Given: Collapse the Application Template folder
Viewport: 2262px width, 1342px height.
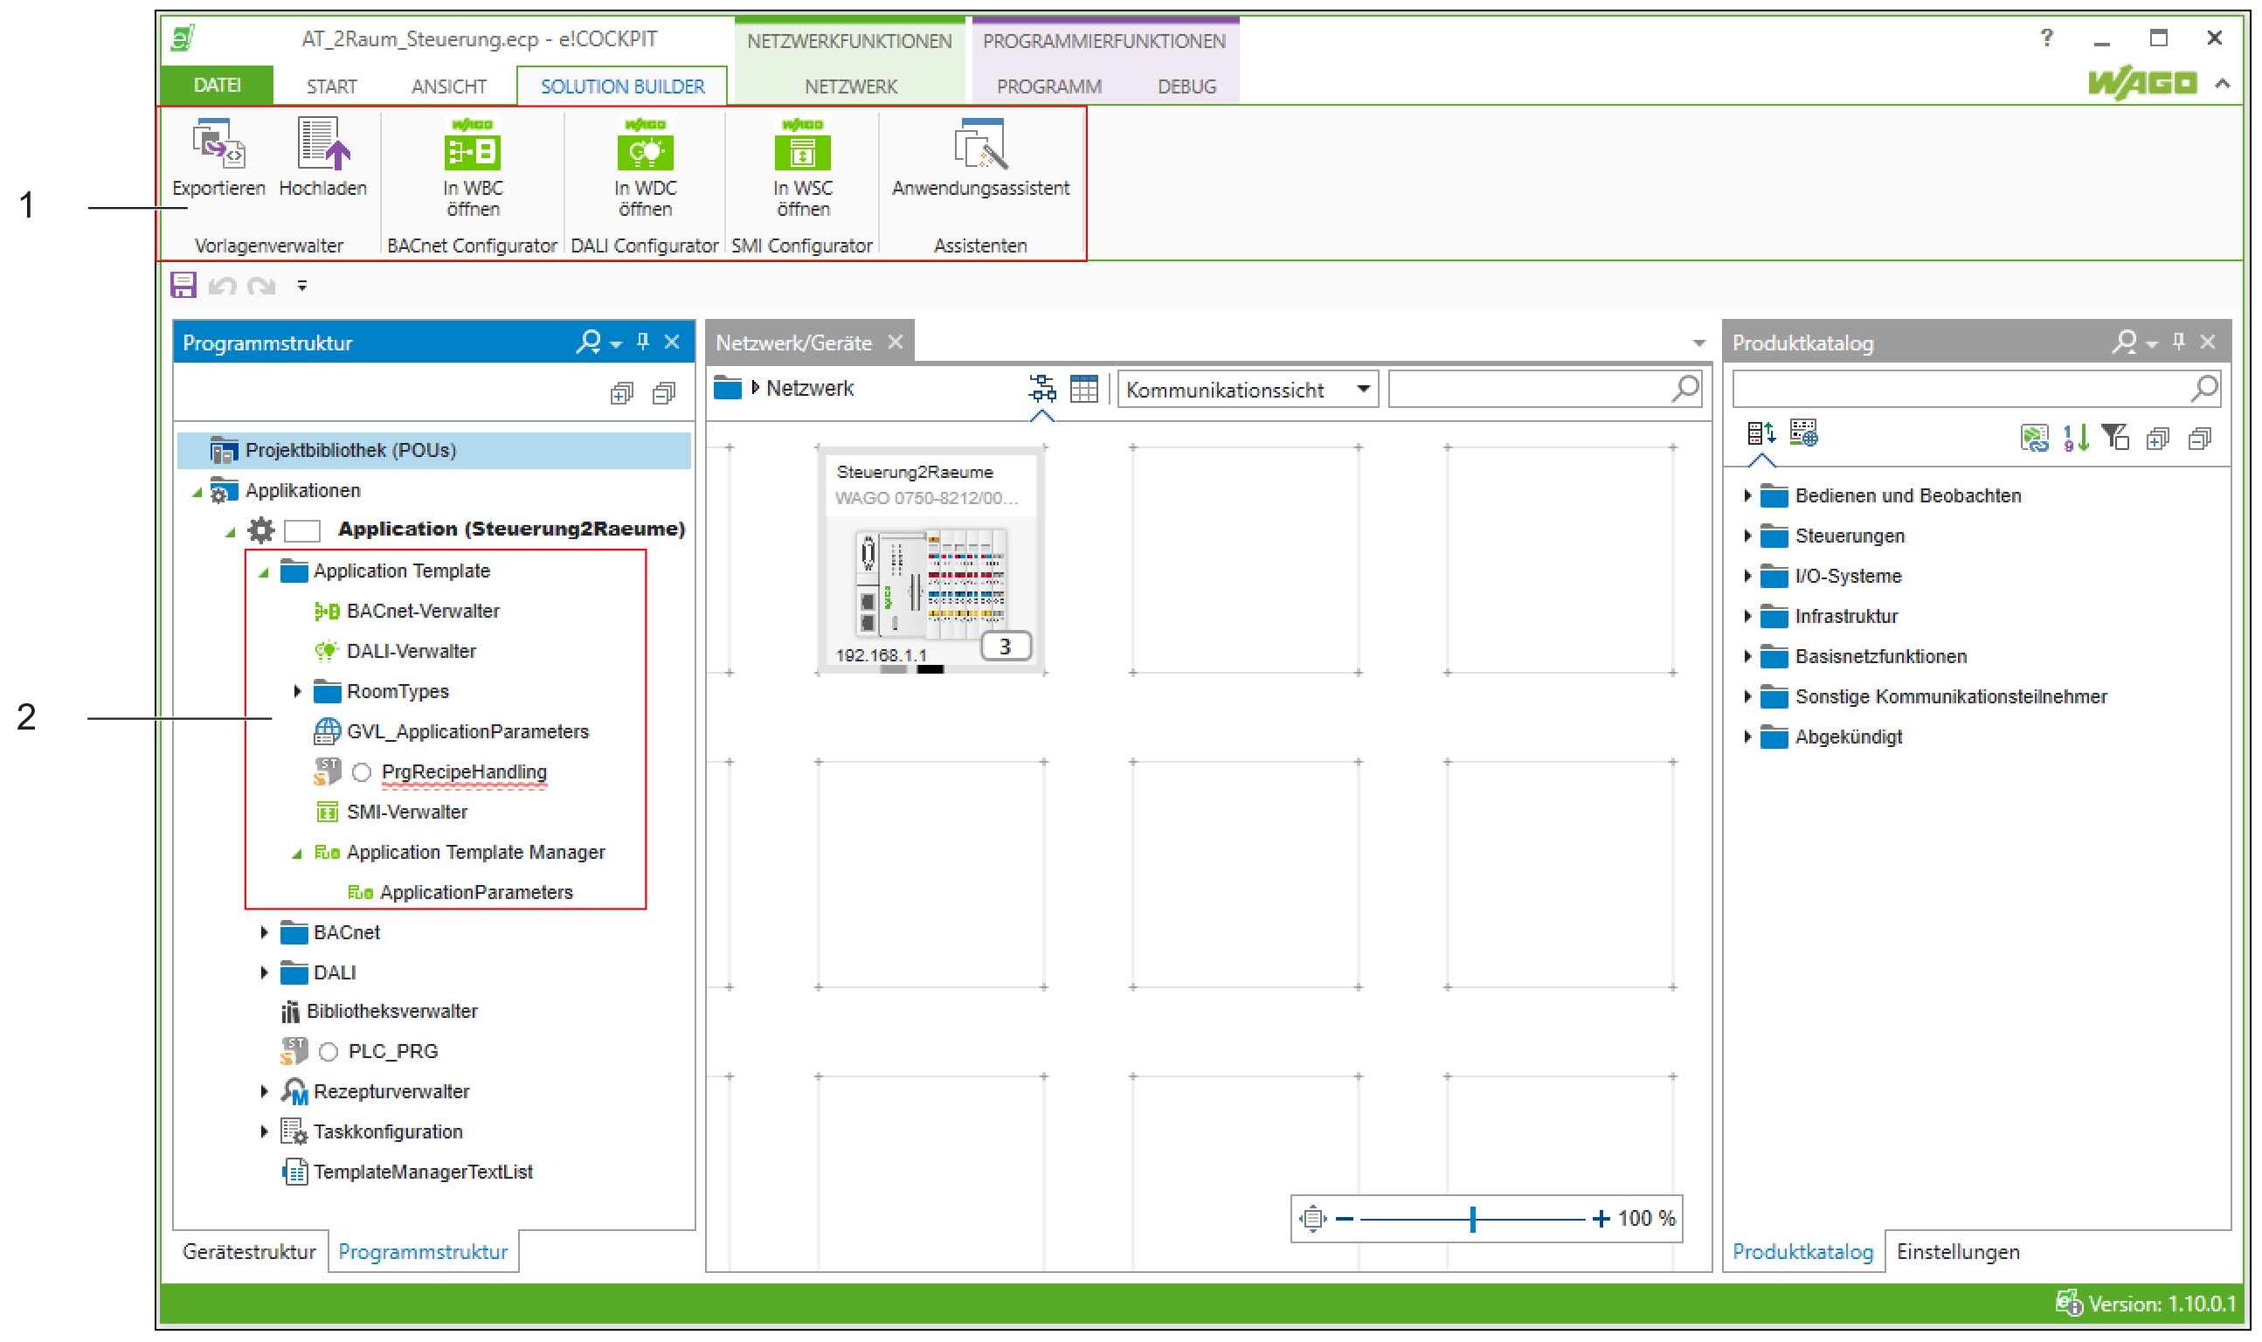Looking at the screenshot, I should (264, 572).
